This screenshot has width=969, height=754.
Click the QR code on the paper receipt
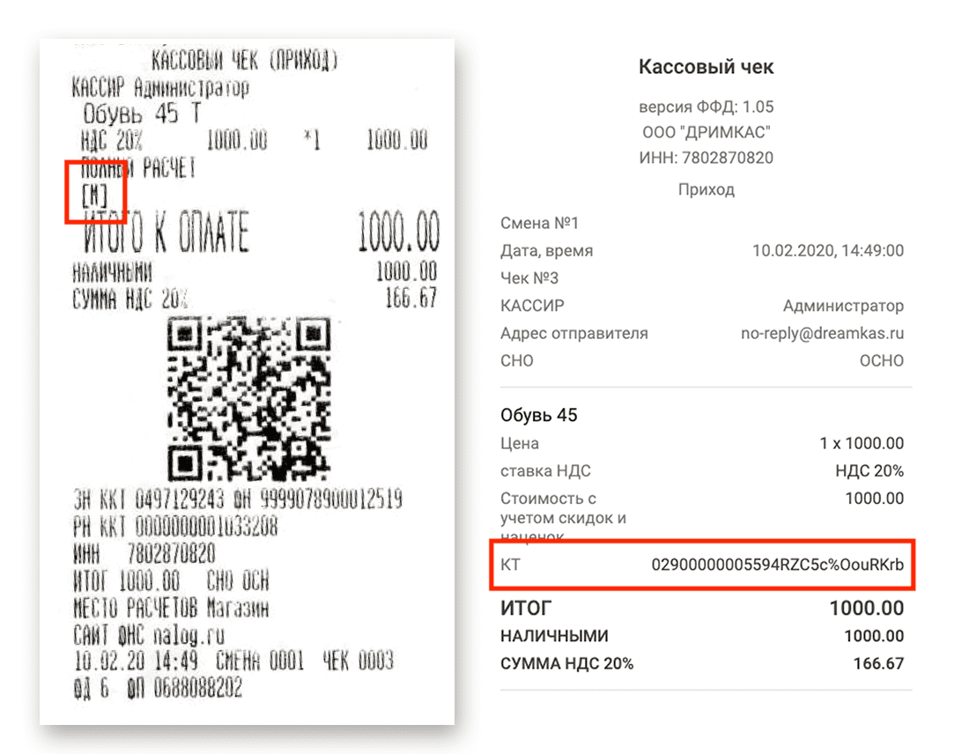click(x=249, y=399)
